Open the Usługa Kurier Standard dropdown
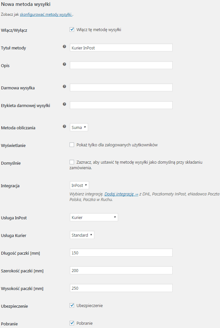Screen dimensions: 220x328 click(82, 235)
